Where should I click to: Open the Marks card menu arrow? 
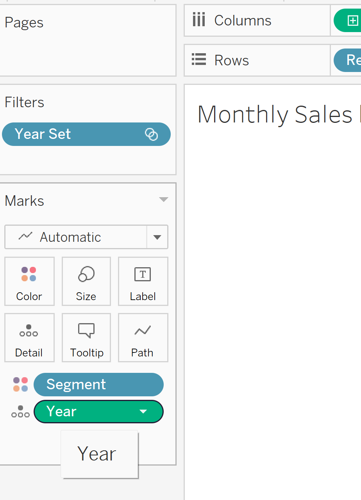(164, 200)
